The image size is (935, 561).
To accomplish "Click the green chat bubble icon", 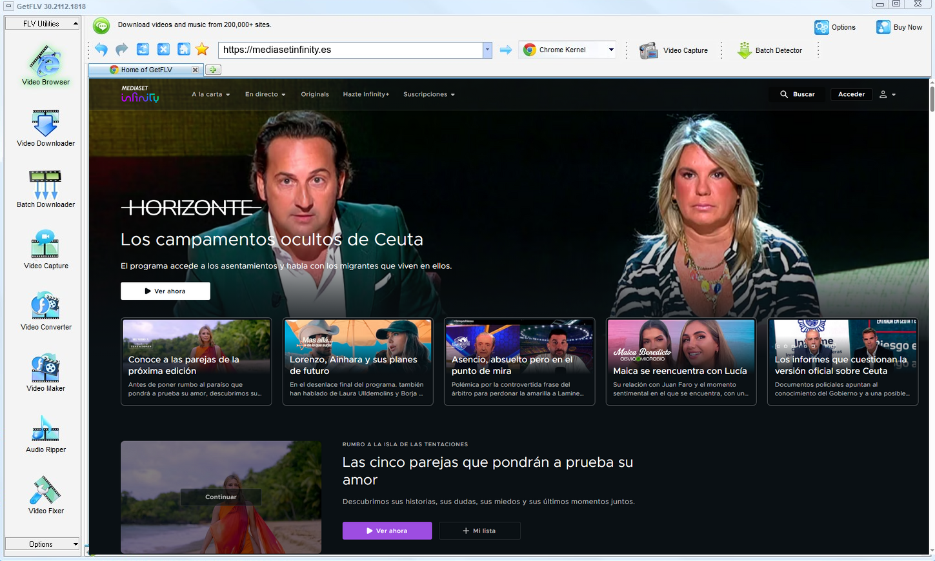I will click(101, 26).
